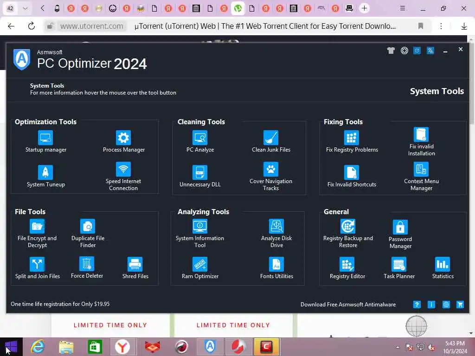Click the skin t-shirt icon in title bar
This screenshot has width=475, height=356.
[391, 51]
